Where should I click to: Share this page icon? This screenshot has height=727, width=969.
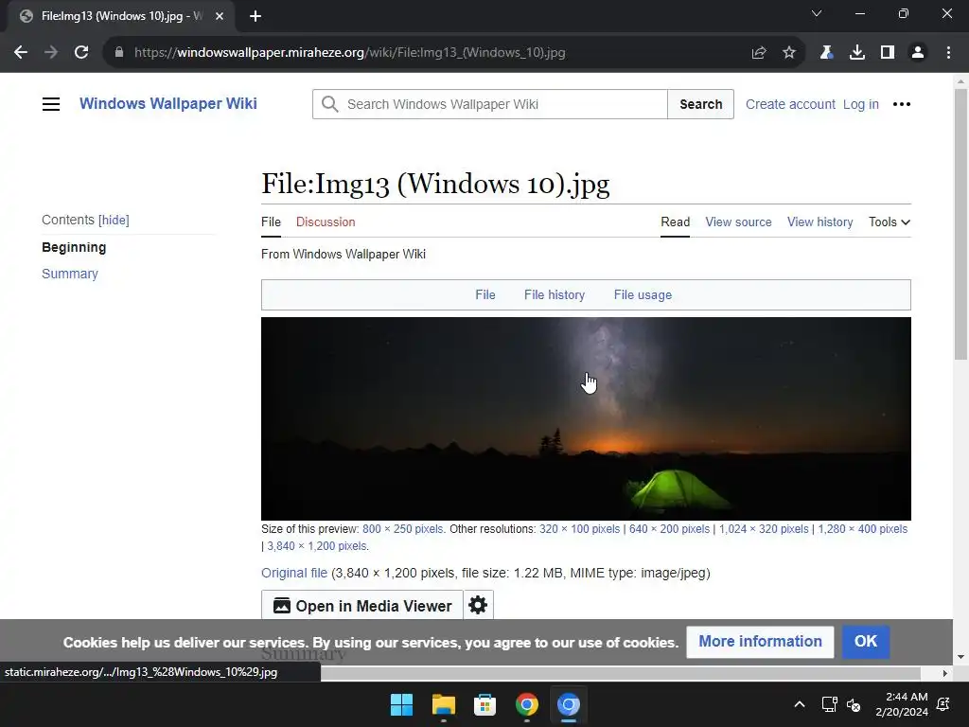tap(759, 53)
